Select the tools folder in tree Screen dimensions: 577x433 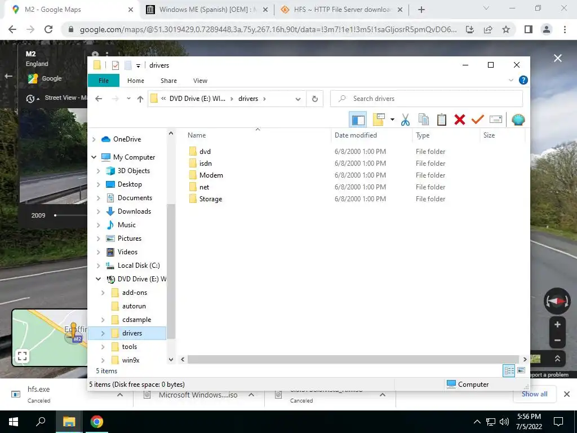tap(129, 347)
